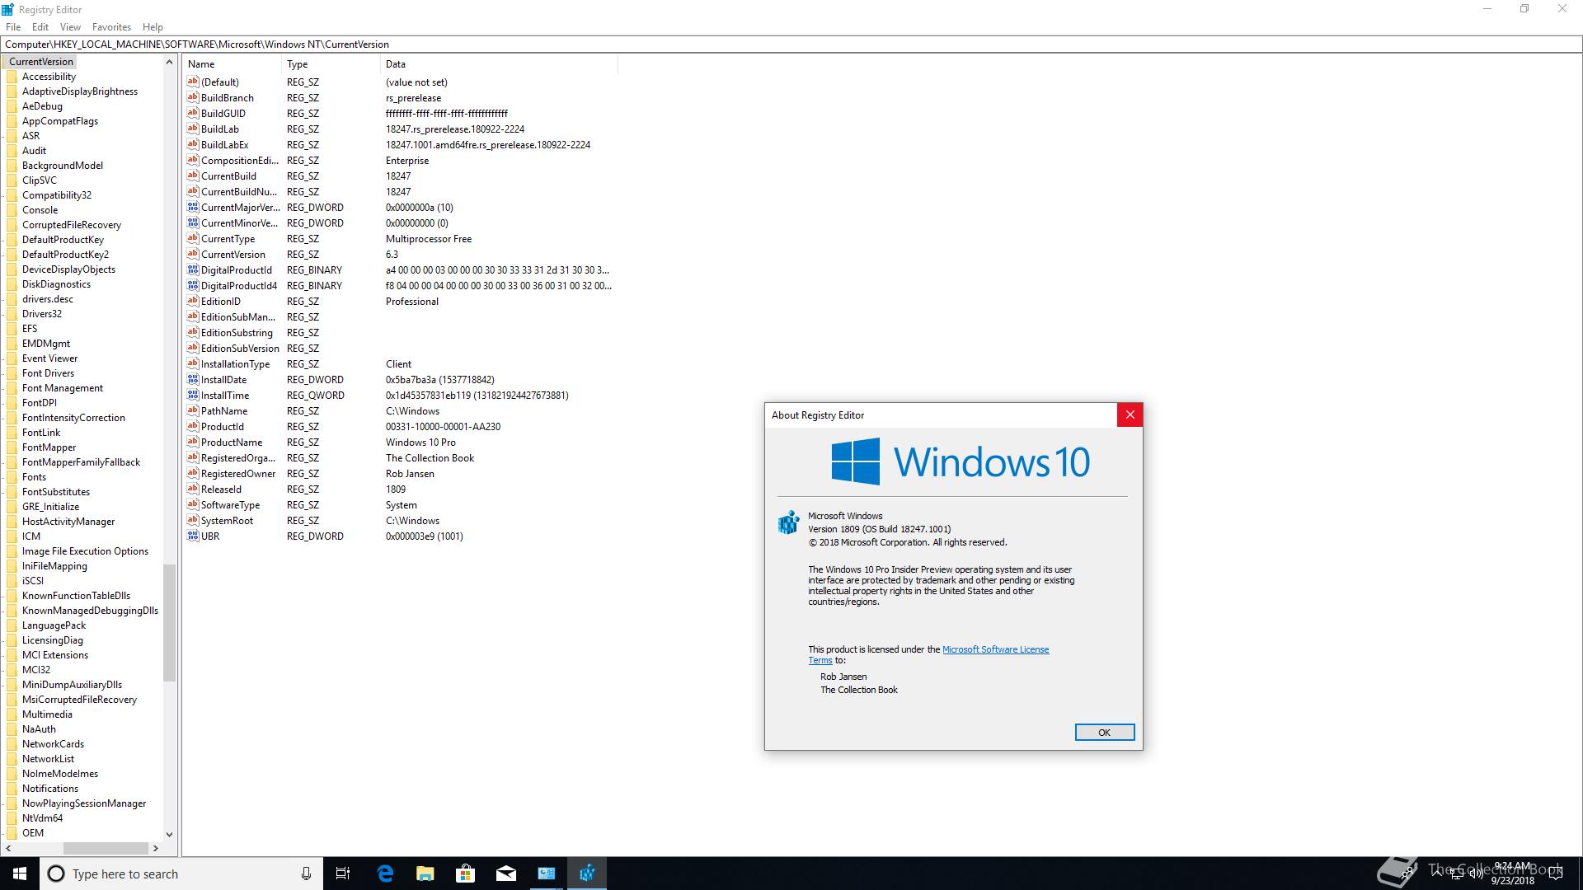Select the NetworkList key
This screenshot has height=890, width=1583.
pyautogui.click(x=48, y=759)
